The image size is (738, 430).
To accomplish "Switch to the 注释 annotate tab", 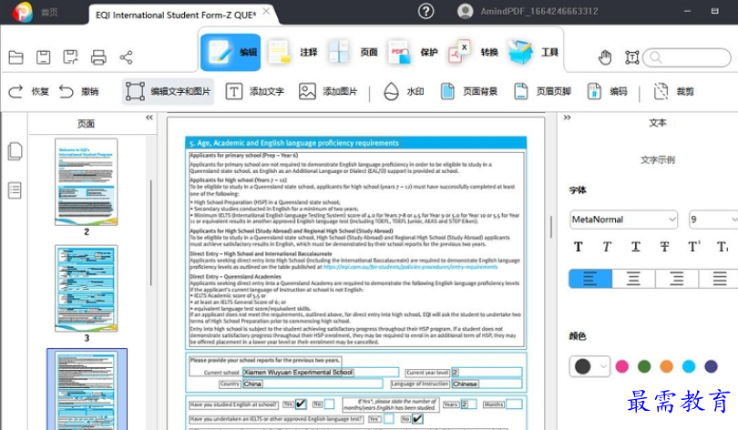I will (x=292, y=52).
